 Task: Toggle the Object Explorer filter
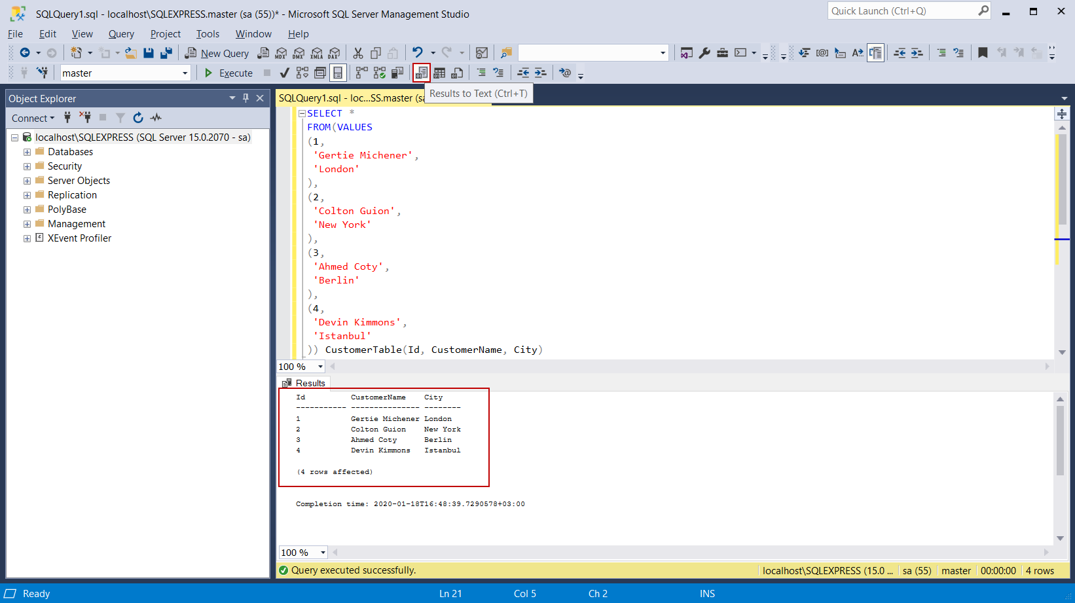coord(120,118)
